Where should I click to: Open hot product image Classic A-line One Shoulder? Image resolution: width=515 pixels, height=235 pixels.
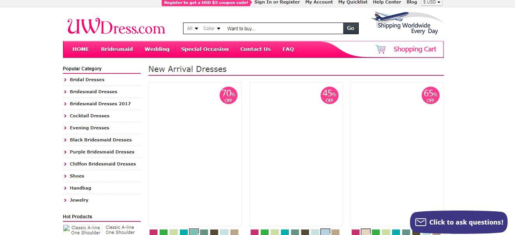pyautogui.click(x=82, y=230)
